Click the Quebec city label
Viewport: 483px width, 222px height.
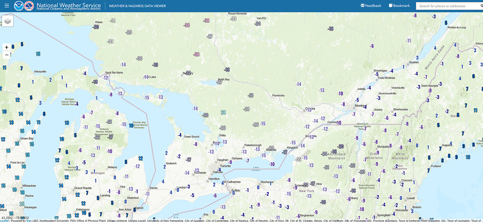414,62
